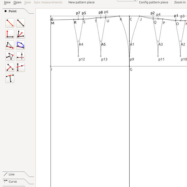187x187 pixels.
Task: Click point p12 on the canvas
Action: pos(79,56)
